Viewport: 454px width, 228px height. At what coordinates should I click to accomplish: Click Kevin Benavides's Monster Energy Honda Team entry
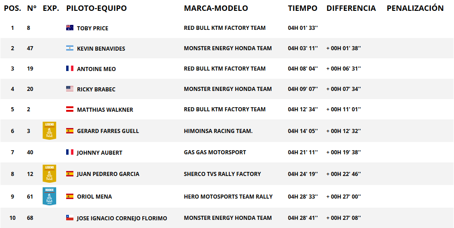pyautogui.click(x=228, y=48)
